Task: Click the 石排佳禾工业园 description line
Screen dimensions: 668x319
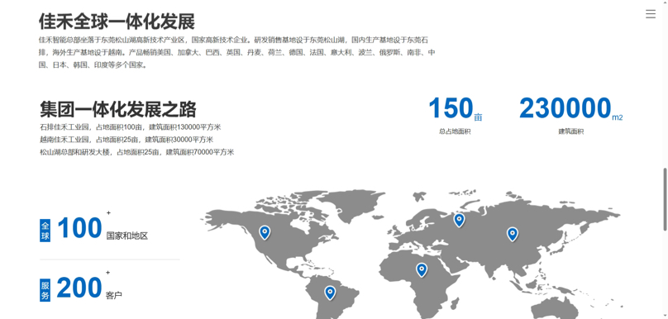Action: click(131, 127)
